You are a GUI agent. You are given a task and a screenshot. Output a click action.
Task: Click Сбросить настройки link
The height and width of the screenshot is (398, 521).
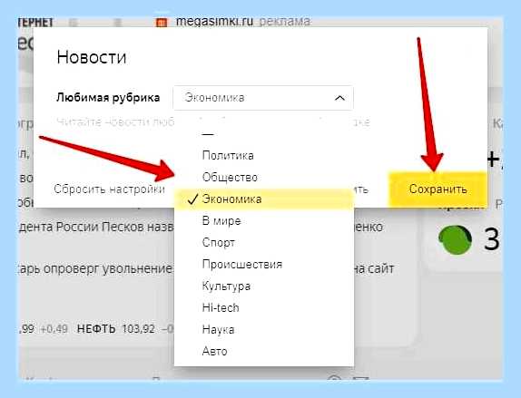coord(109,189)
